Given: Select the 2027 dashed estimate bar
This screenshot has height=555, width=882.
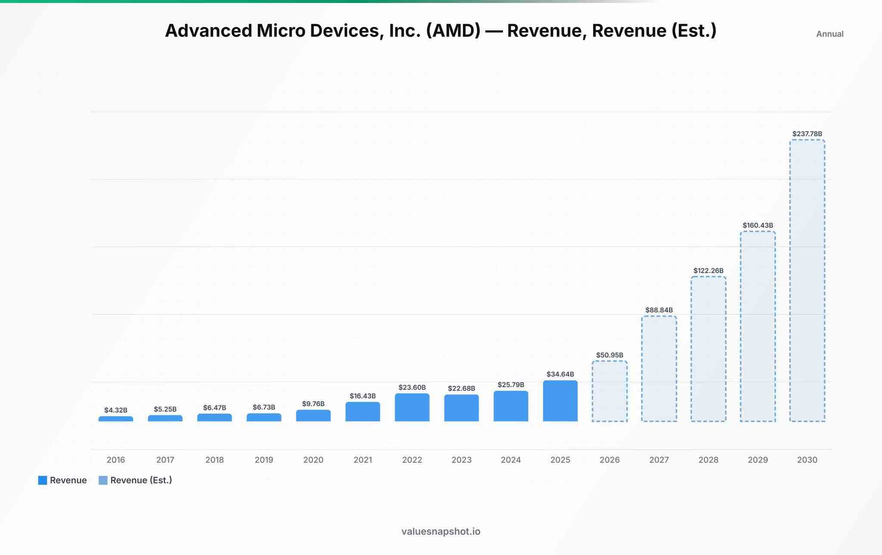Looking at the screenshot, I should [x=659, y=369].
